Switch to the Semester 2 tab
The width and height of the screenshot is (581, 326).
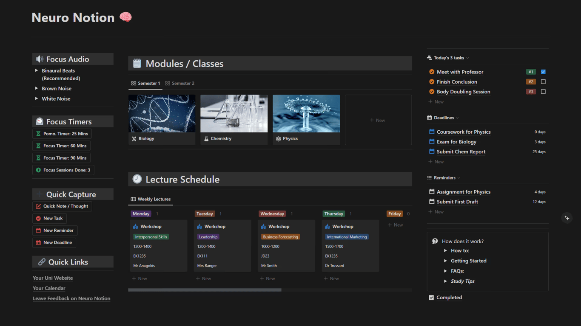point(179,83)
